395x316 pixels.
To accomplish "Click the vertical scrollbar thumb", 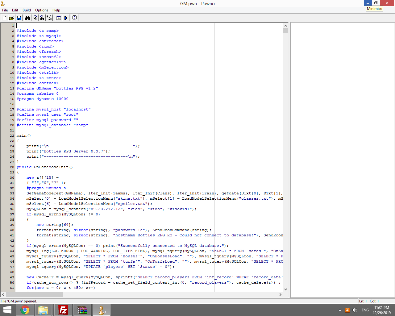I will [x=285, y=31].
